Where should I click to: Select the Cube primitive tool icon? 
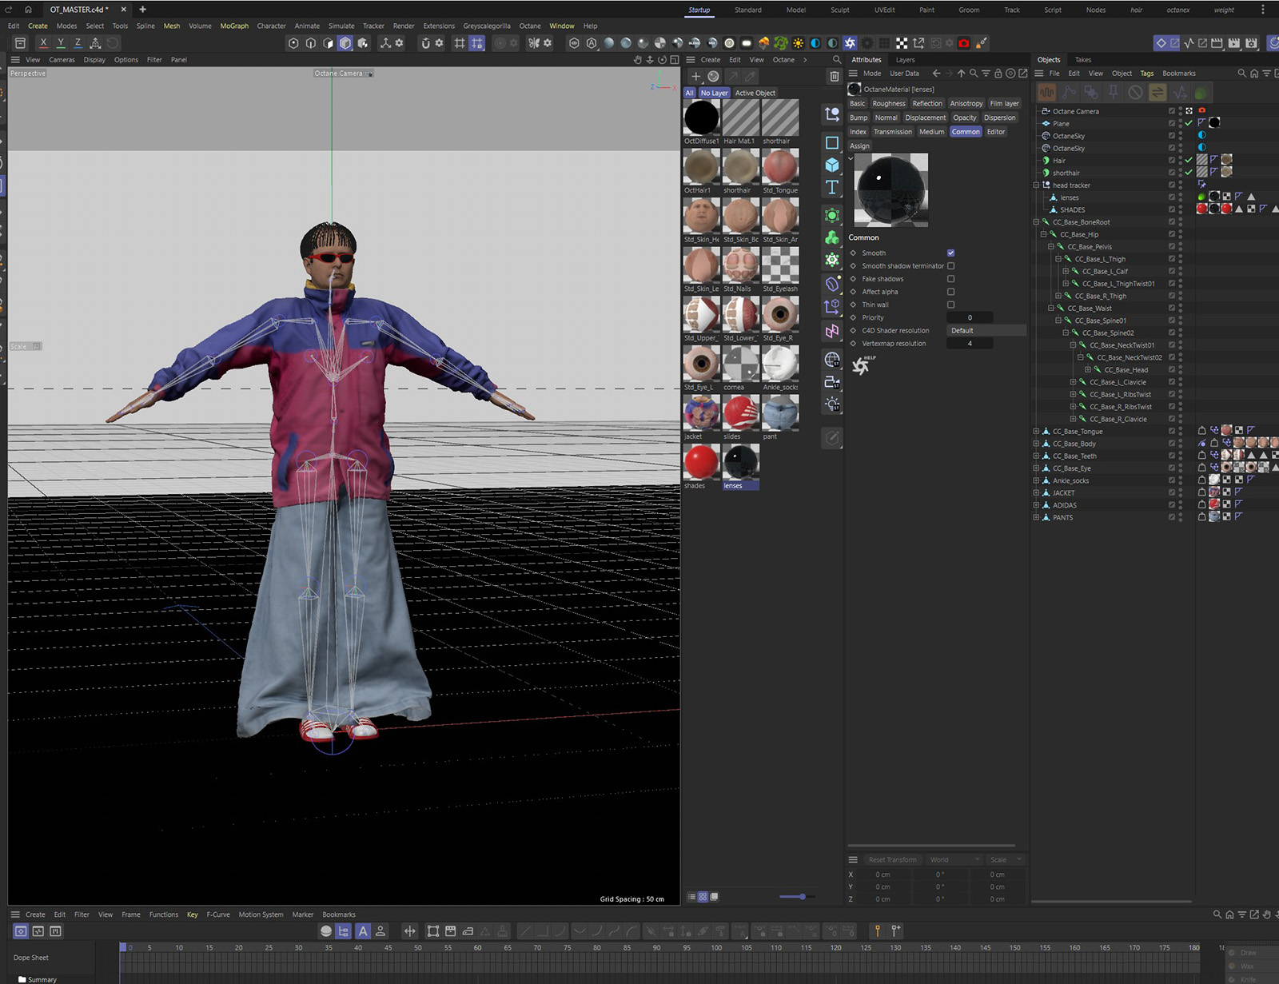[832, 165]
